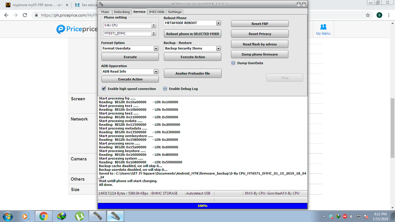
Task: Reload the Chrome page
Action: point(25,15)
